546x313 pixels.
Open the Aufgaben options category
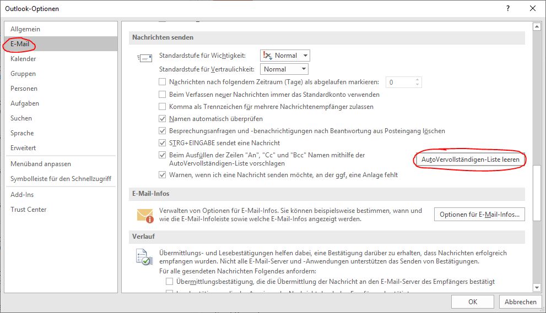[x=61, y=103]
